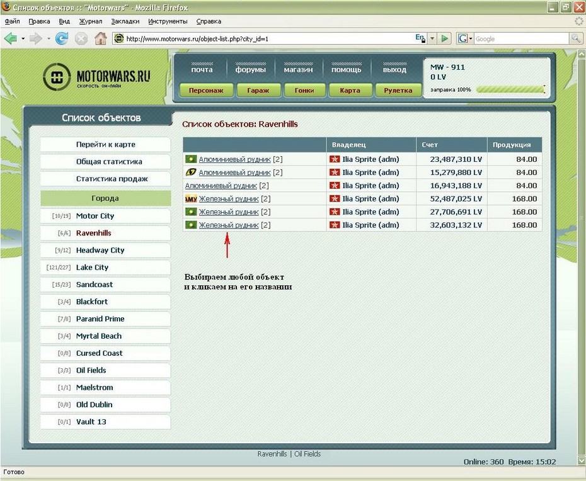The image size is (586, 481).
Task: Click the заправка 100% fuel progress bar
Action: (510, 90)
